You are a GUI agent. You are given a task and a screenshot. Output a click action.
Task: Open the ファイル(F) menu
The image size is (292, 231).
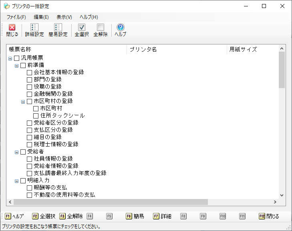click(16, 17)
